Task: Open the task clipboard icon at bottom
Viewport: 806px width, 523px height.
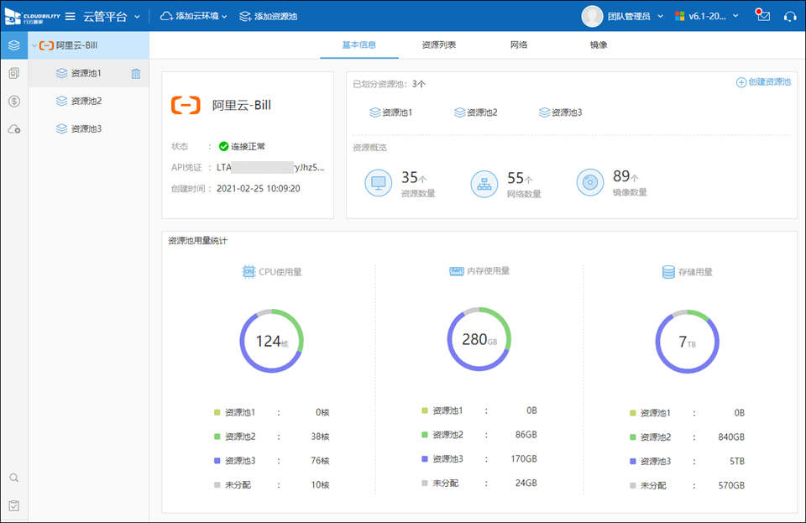Action: pyautogui.click(x=13, y=505)
